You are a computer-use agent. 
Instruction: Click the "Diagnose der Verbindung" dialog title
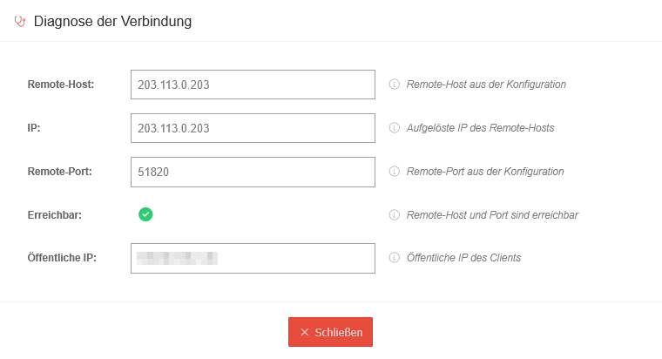tap(112, 22)
